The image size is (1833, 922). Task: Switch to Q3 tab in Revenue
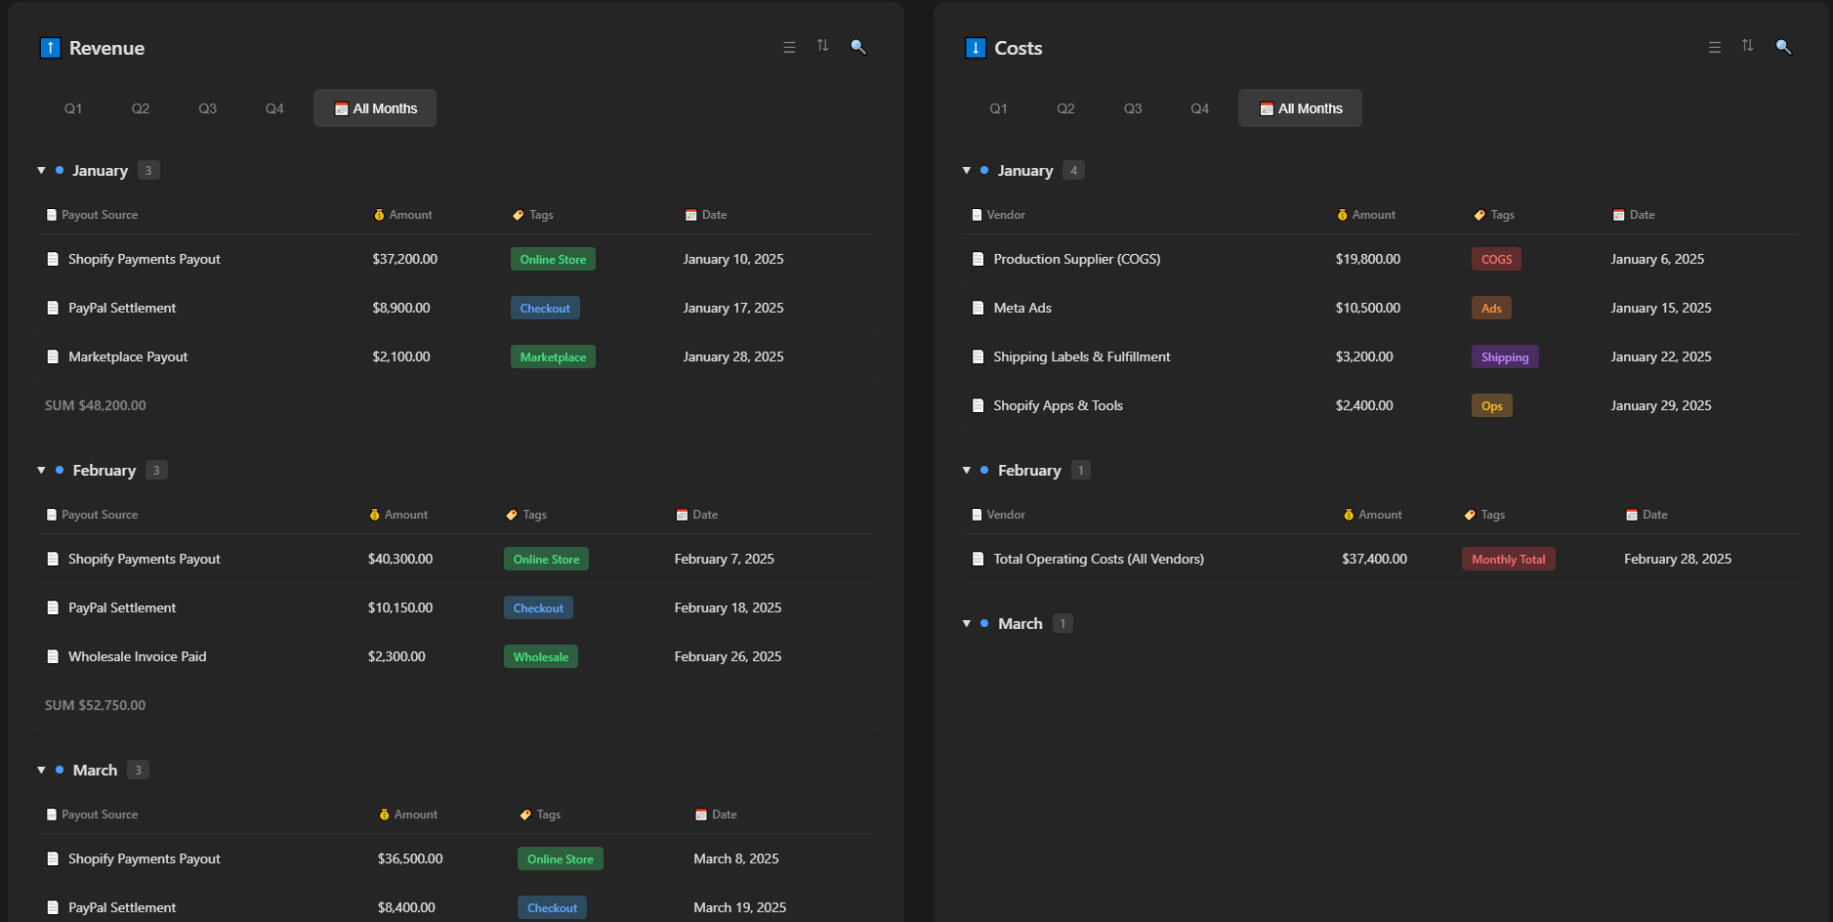pyautogui.click(x=207, y=108)
